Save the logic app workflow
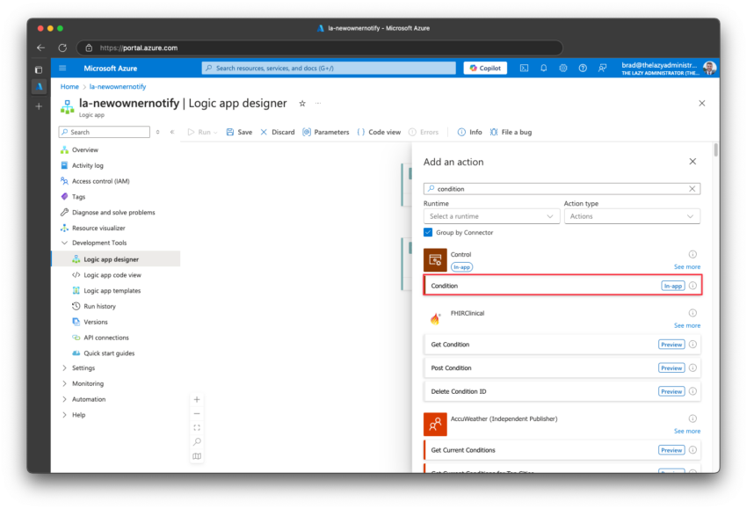Screen dimensions: 747x509 pyautogui.click(x=239, y=132)
